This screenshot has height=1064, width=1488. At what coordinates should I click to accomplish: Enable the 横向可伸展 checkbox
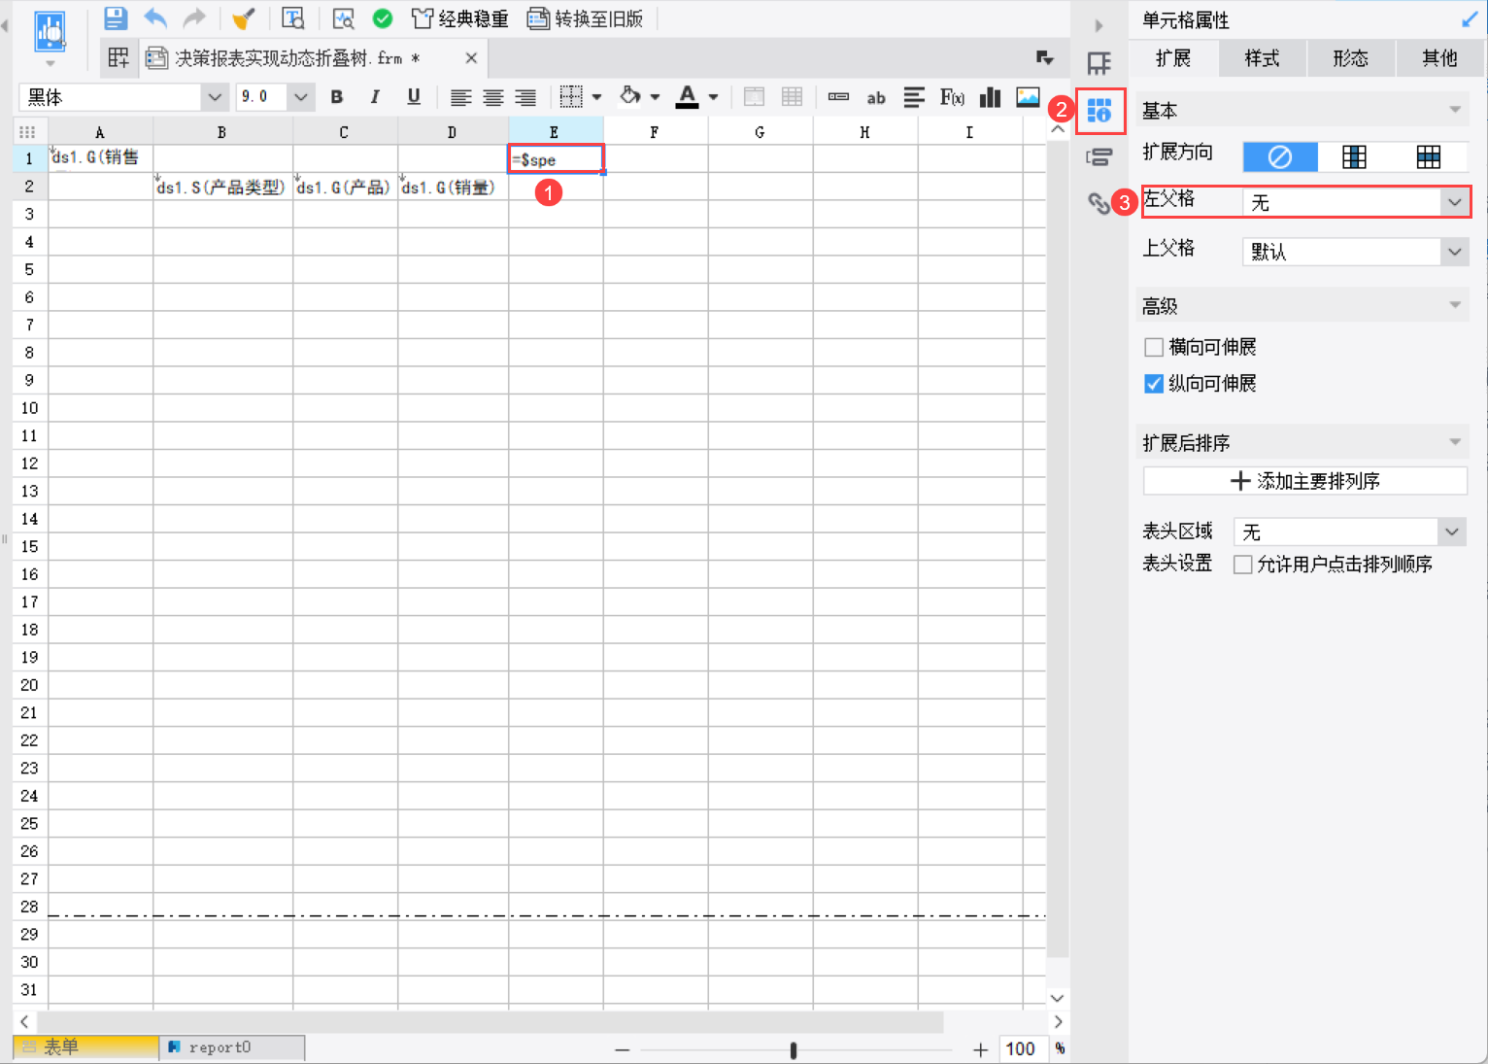(1154, 347)
